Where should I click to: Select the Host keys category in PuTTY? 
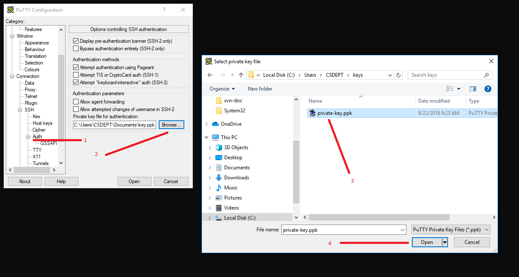point(42,123)
